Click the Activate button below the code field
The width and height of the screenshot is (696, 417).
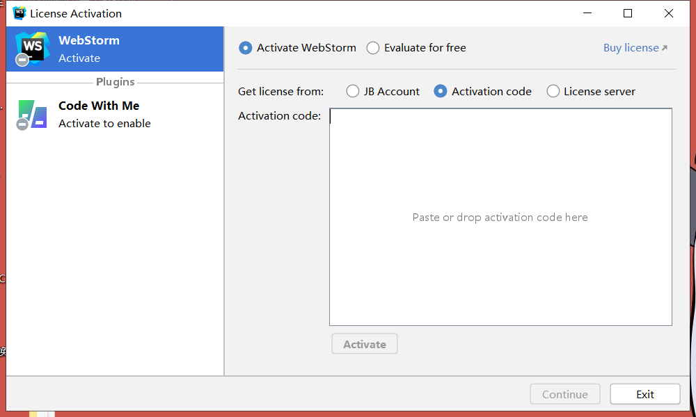tap(365, 344)
